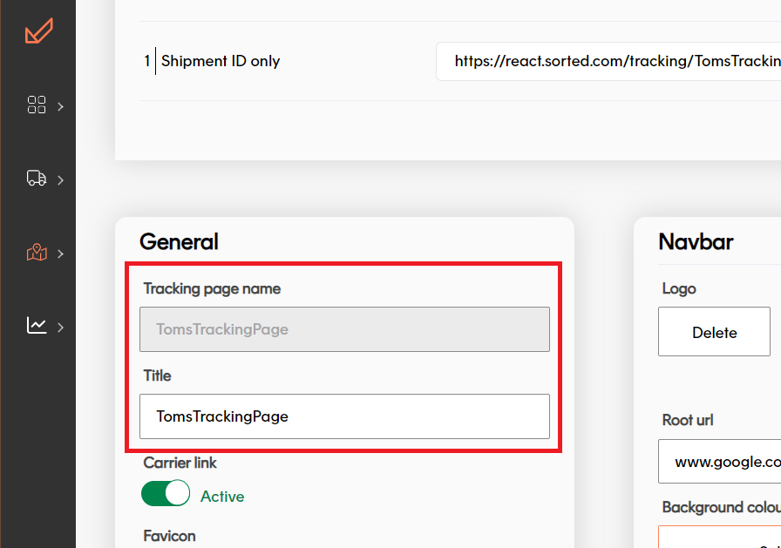Click the General panel heading
This screenshot has width=781, height=548.
178,241
